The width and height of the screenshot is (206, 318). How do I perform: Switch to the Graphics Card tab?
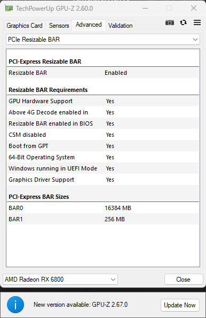[x=25, y=26]
